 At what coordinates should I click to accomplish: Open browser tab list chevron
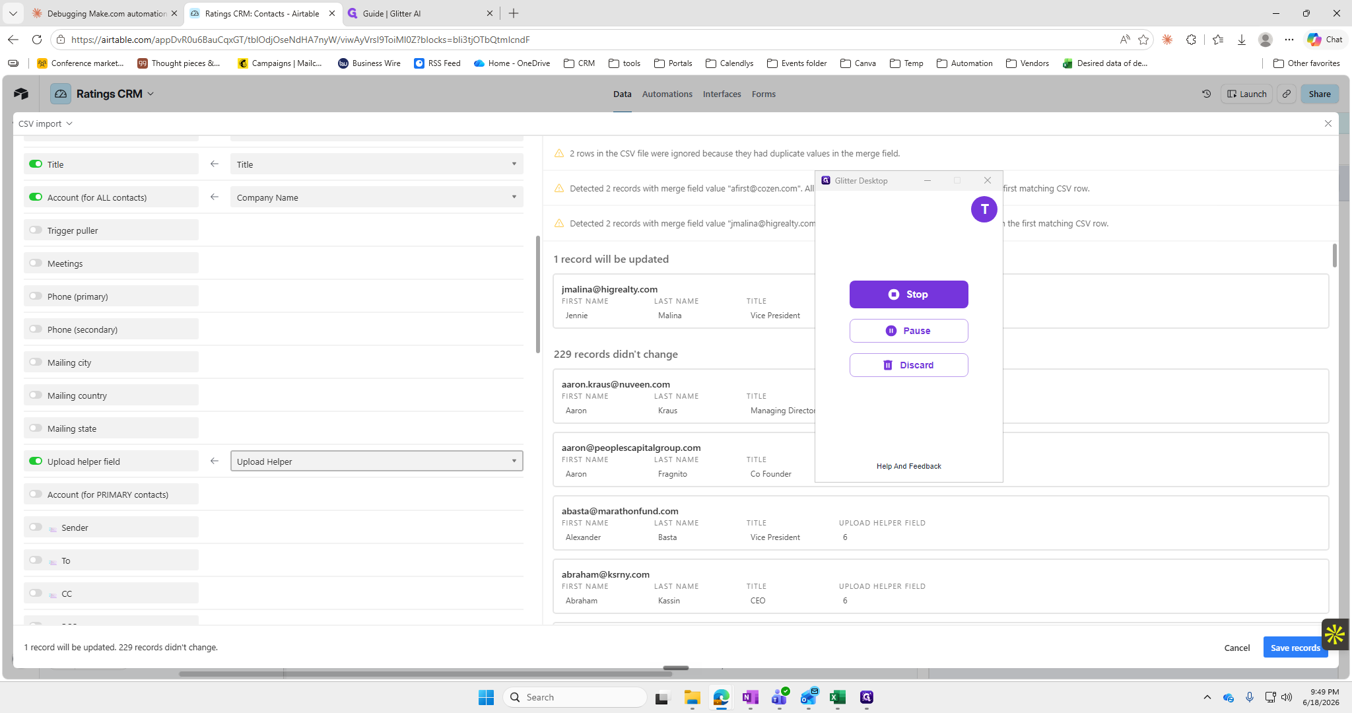(x=13, y=13)
